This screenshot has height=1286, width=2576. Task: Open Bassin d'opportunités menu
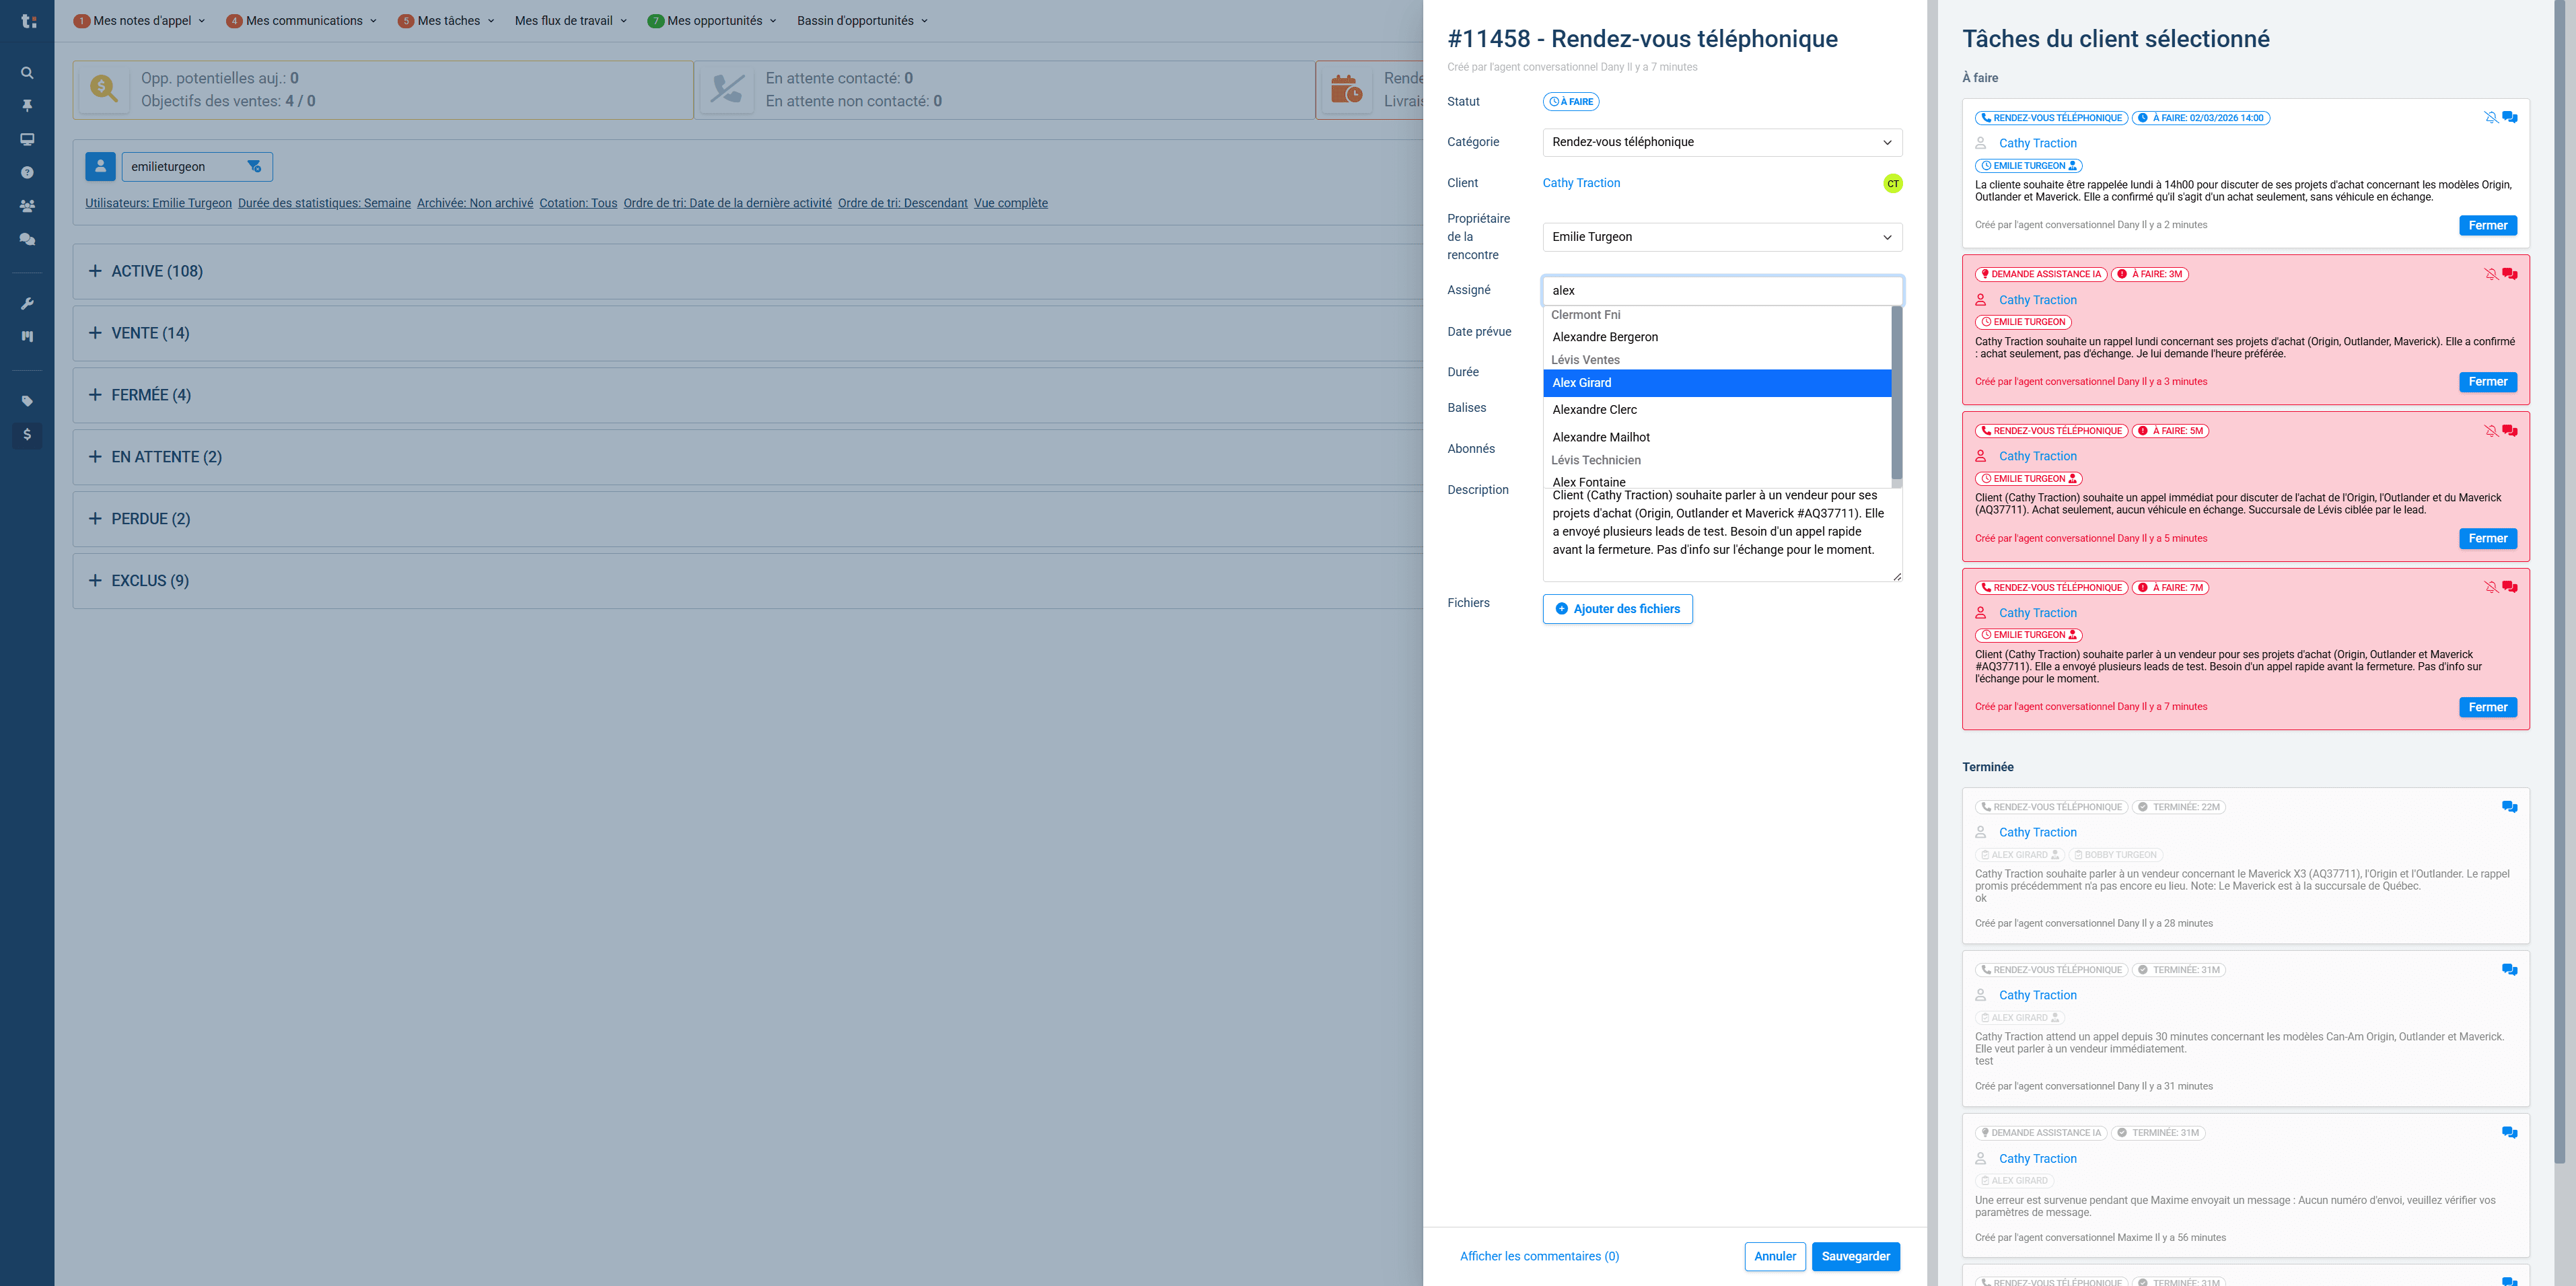[862, 21]
